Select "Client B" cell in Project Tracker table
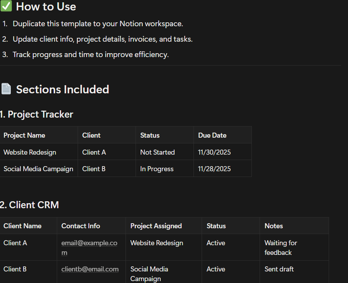Screen dimensions: 348x283 click(x=107, y=168)
